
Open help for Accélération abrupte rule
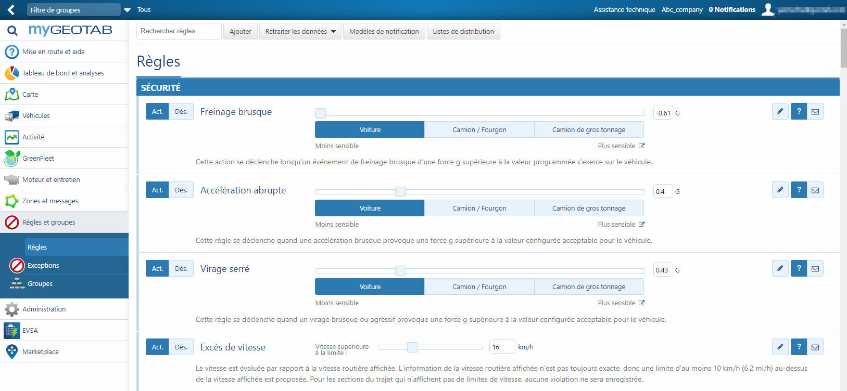pyautogui.click(x=799, y=190)
